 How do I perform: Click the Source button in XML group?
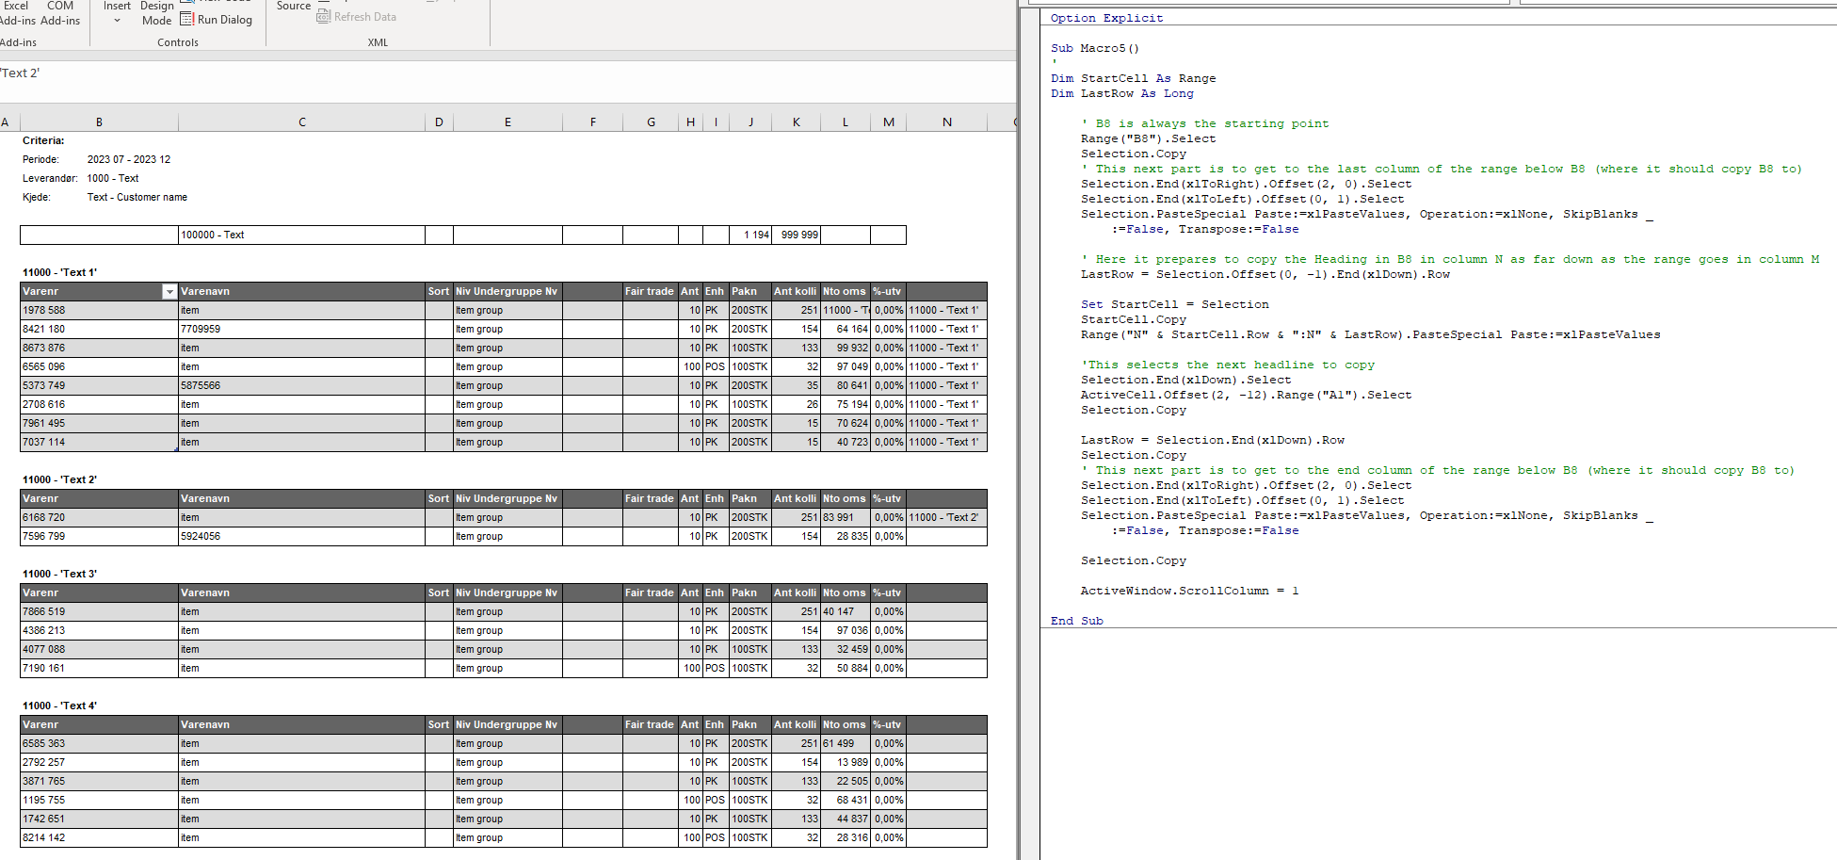point(294,6)
